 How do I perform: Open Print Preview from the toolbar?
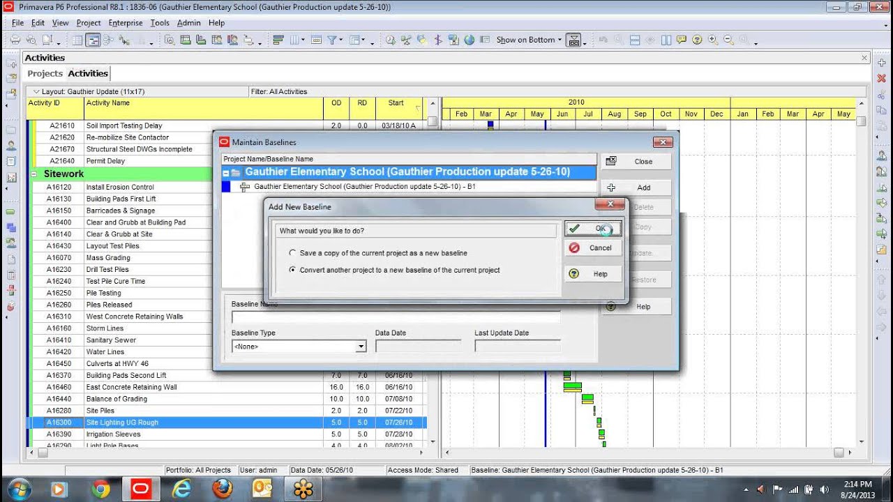pos(31,40)
